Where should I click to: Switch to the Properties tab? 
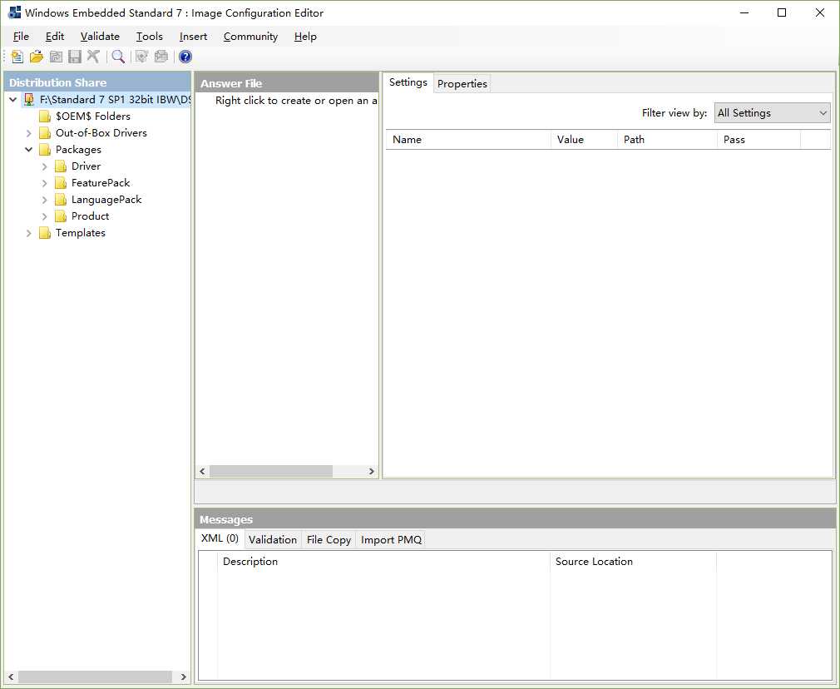pos(462,84)
